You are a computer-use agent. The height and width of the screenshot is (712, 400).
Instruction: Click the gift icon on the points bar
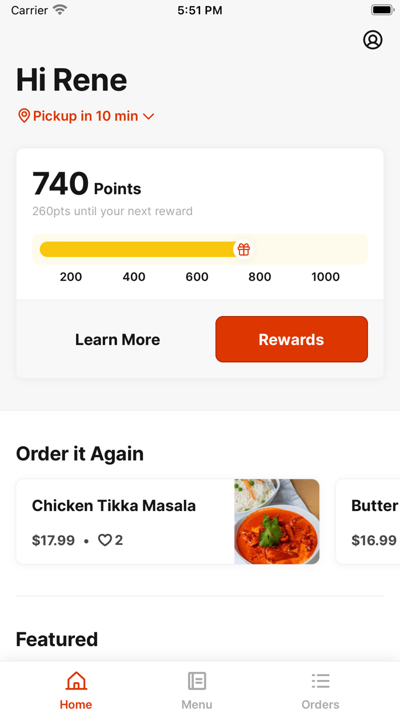(243, 249)
